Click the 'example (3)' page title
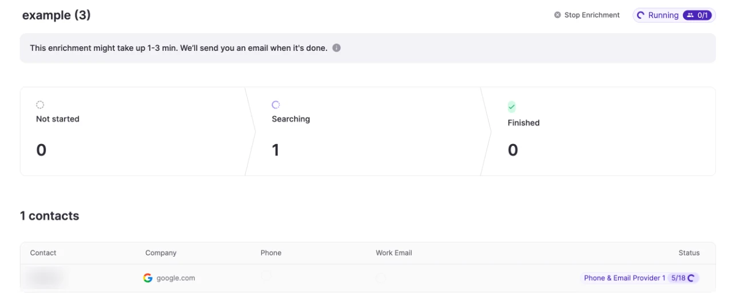 57,15
